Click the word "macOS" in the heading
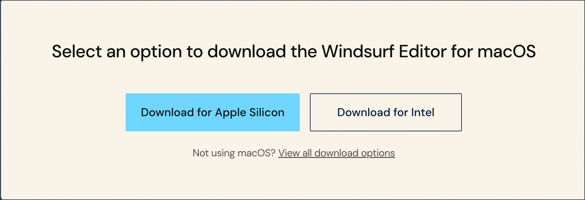Viewport: 585px width, 200px height. tap(506, 51)
